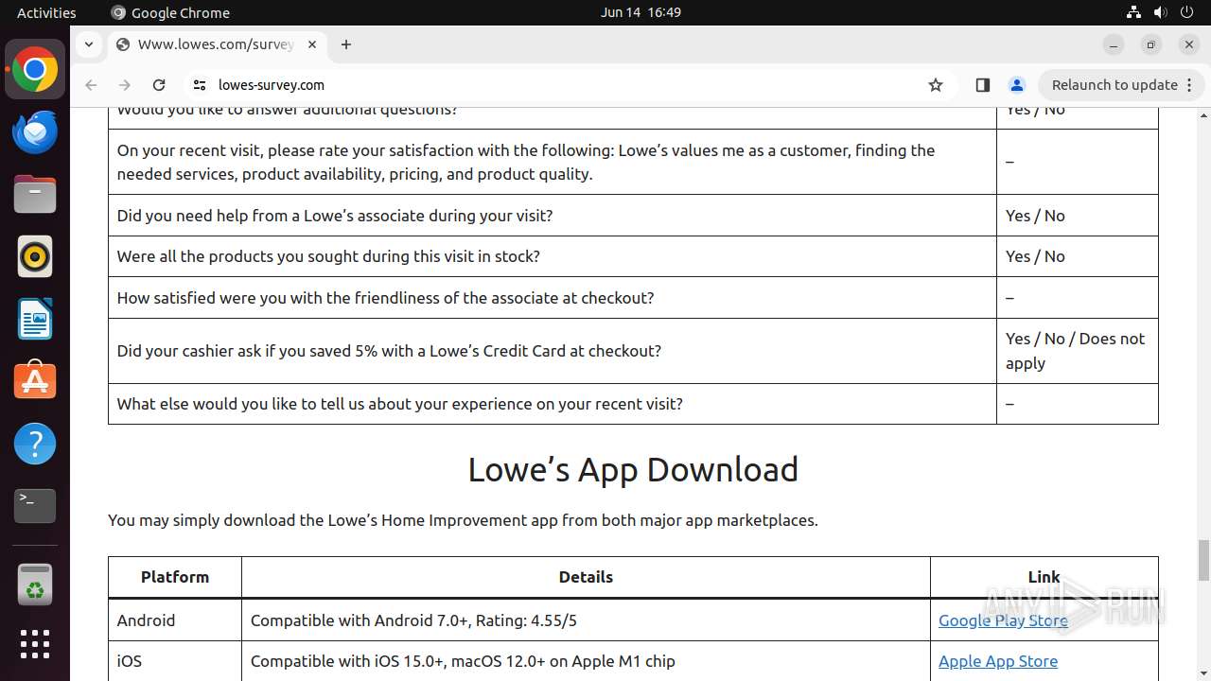1211x681 pixels.
Task: Show all applications grid
Action: 35,644
